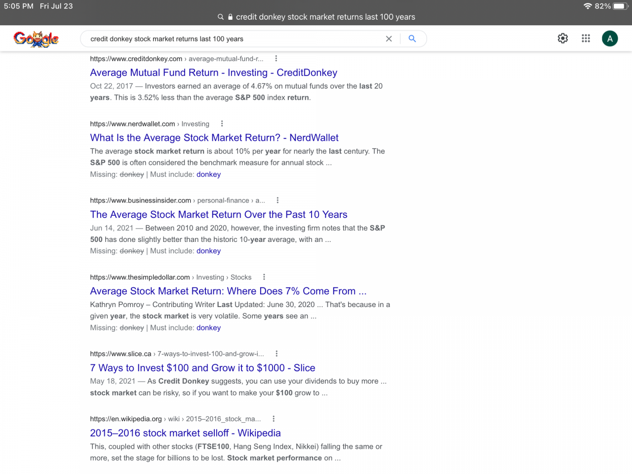Screen dimensions: 632x474
Task: Tap the 'Kathryn Pomroy – Contributing Writer' snippet
Action: pos(153,305)
